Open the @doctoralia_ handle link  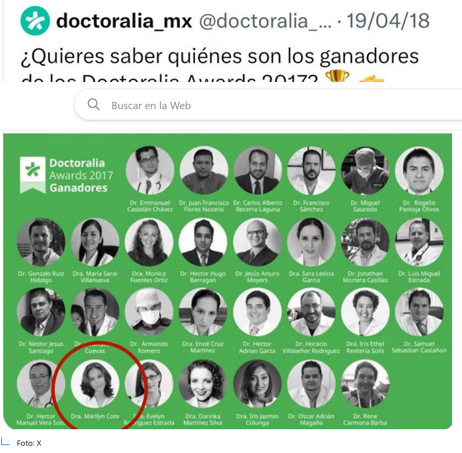[265, 21]
